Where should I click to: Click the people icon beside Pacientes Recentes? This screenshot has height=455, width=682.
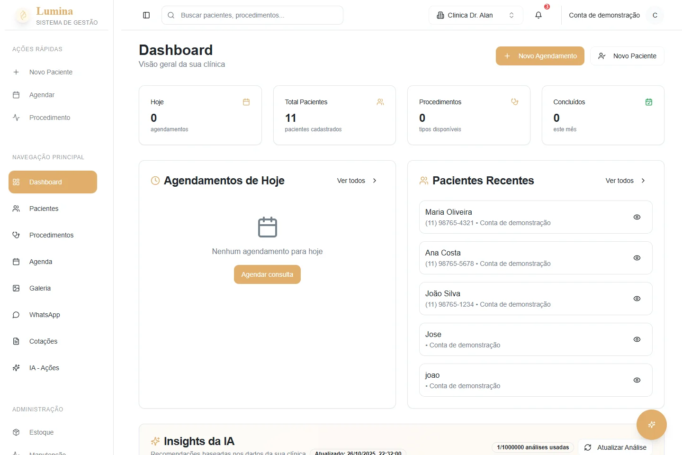pyautogui.click(x=424, y=181)
